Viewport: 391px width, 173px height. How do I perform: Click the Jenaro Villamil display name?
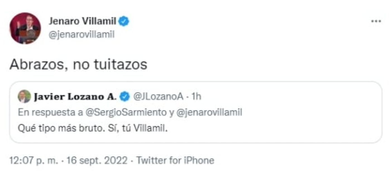pos(82,21)
